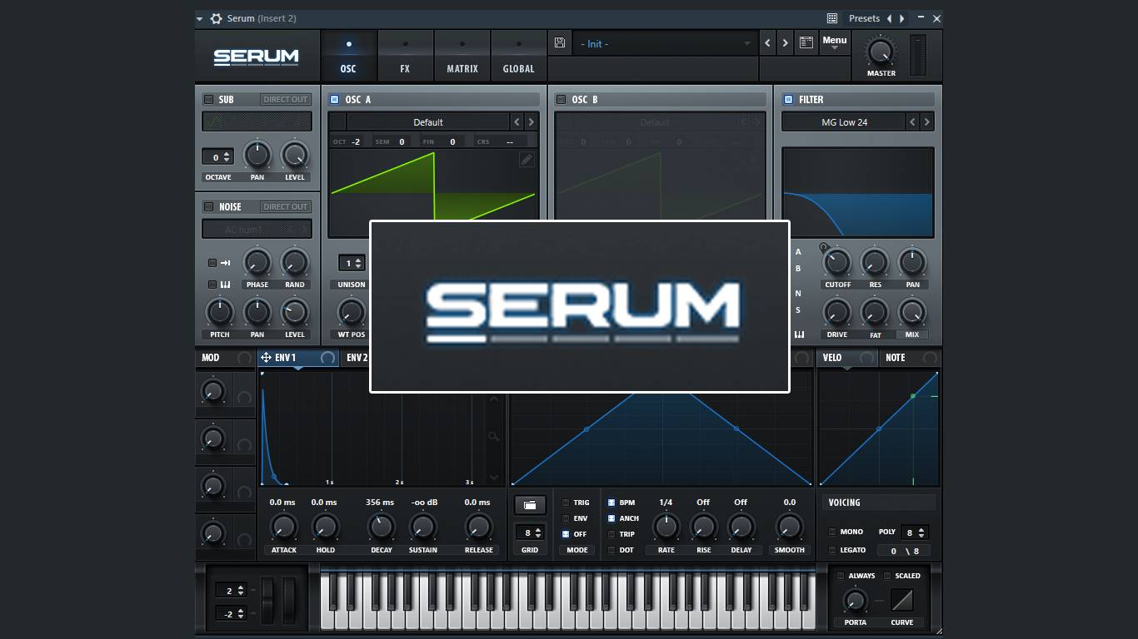Click the pitch bend up range stepper
The width and height of the screenshot is (1138, 639).
click(x=231, y=590)
